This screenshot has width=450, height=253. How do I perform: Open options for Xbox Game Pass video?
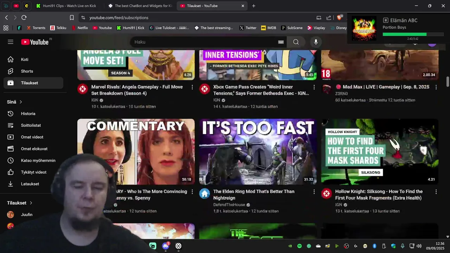point(314,87)
